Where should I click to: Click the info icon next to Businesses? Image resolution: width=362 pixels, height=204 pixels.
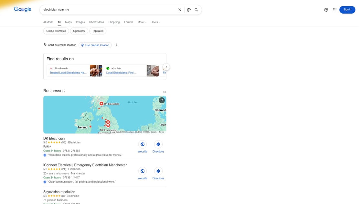point(165,92)
